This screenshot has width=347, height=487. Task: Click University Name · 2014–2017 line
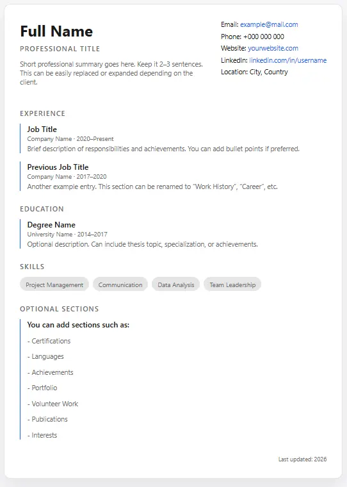tap(67, 235)
